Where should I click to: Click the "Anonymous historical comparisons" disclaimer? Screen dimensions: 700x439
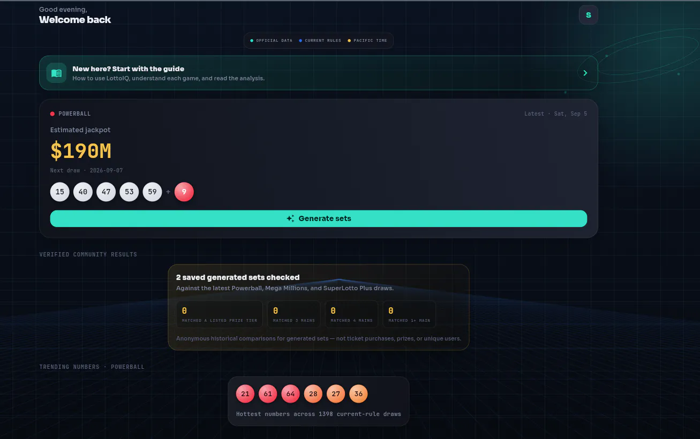(x=319, y=338)
